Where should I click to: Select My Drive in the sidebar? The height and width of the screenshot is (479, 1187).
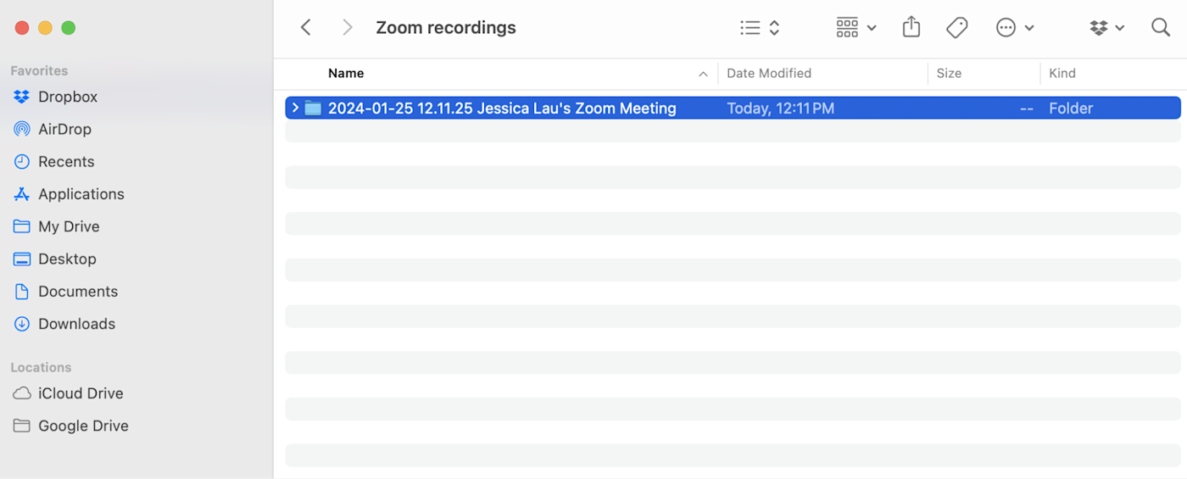pyautogui.click(x=69, y=226)
